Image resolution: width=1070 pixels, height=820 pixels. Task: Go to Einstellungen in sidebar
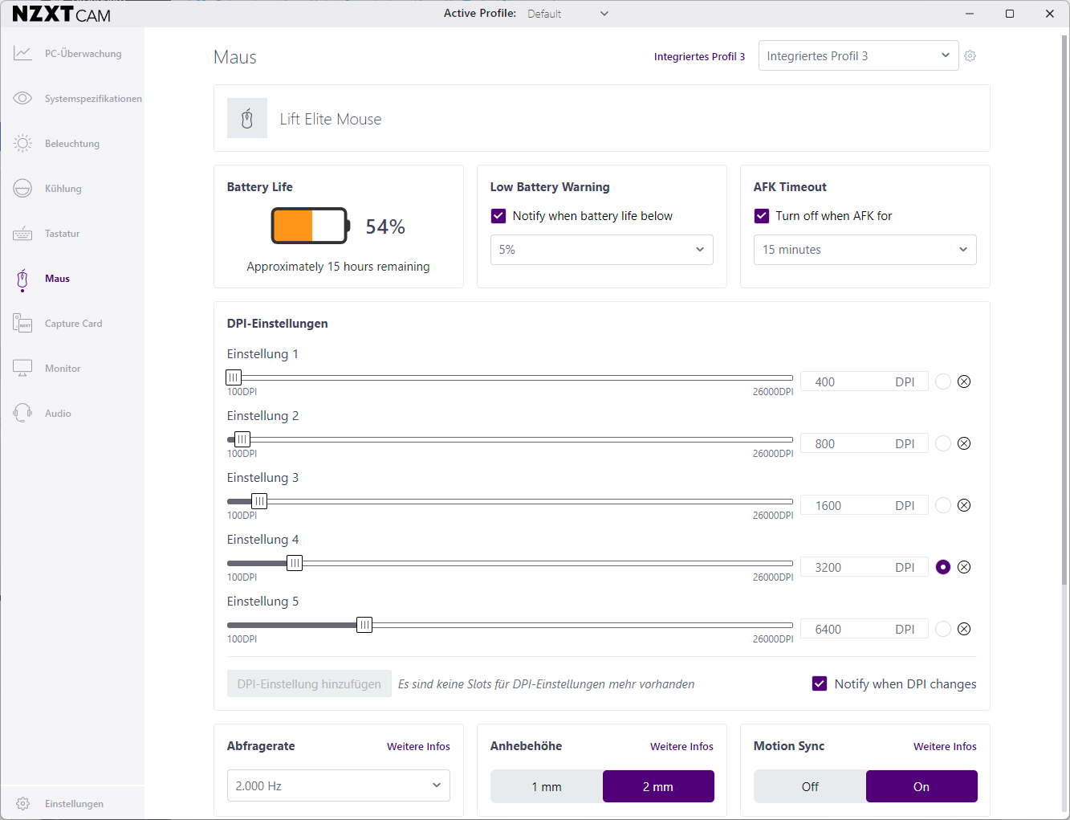74,804
